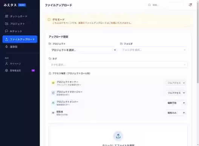Click the AI chat bubble icon
This screenshot has height=146, width=199.
click(6, 31)
